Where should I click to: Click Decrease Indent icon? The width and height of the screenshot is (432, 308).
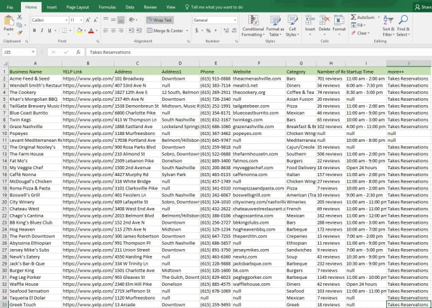coord(132,30)
